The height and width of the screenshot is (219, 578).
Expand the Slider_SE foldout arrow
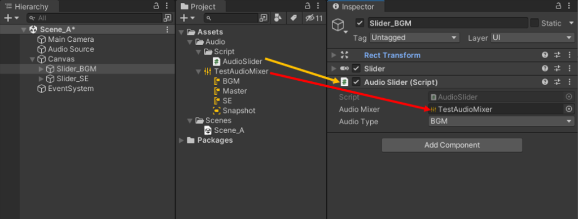pos(41,79)
